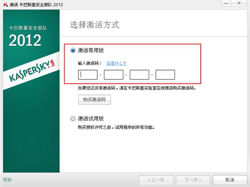
Task: Proceed with the 下一步 button
Action: 193,180
